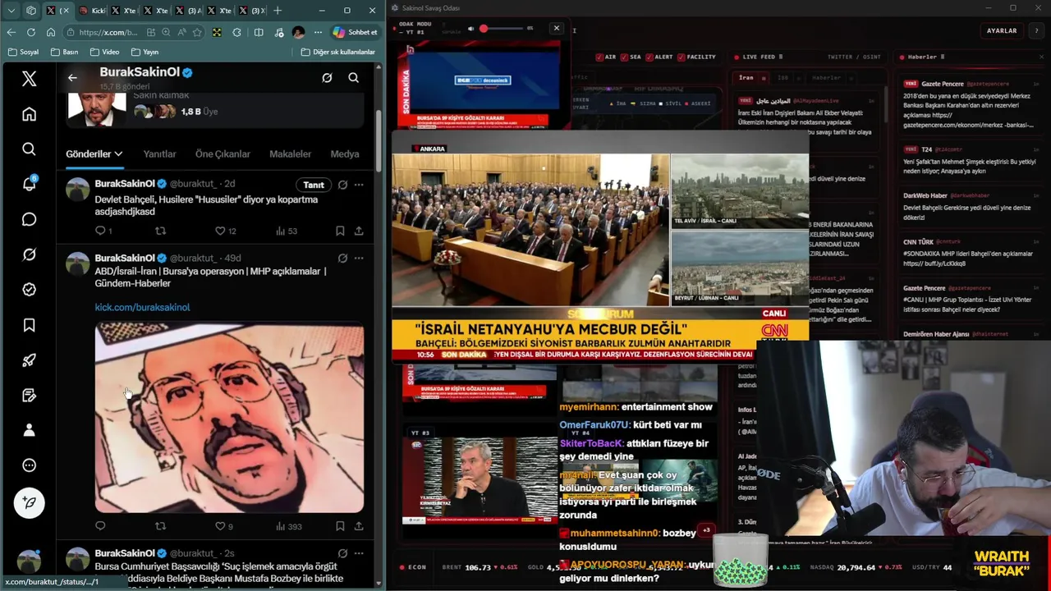Go back using X profile header arrow
Screen dimensions: 1051x591
coord(72,77)
